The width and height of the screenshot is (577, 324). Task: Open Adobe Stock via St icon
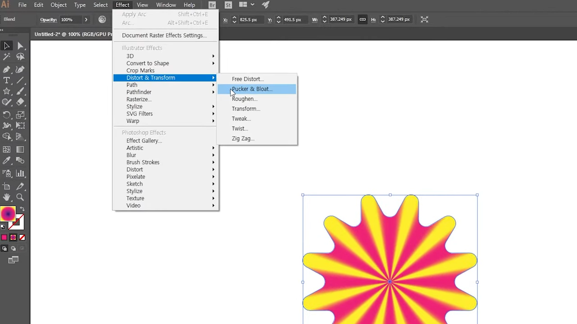pyautogui.click(x=228, y=5)
